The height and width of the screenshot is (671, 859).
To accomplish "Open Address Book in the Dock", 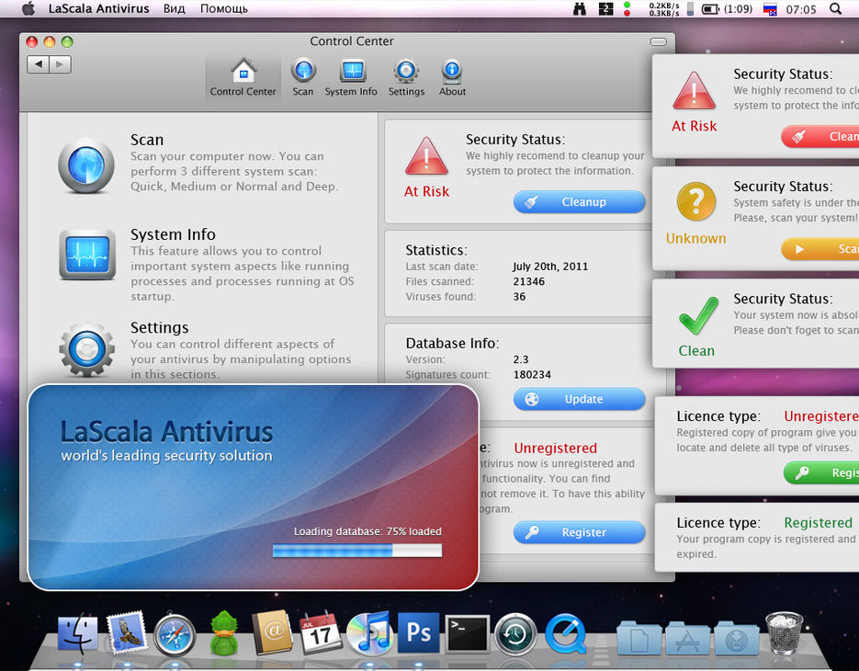I will [x=272, y=632].
